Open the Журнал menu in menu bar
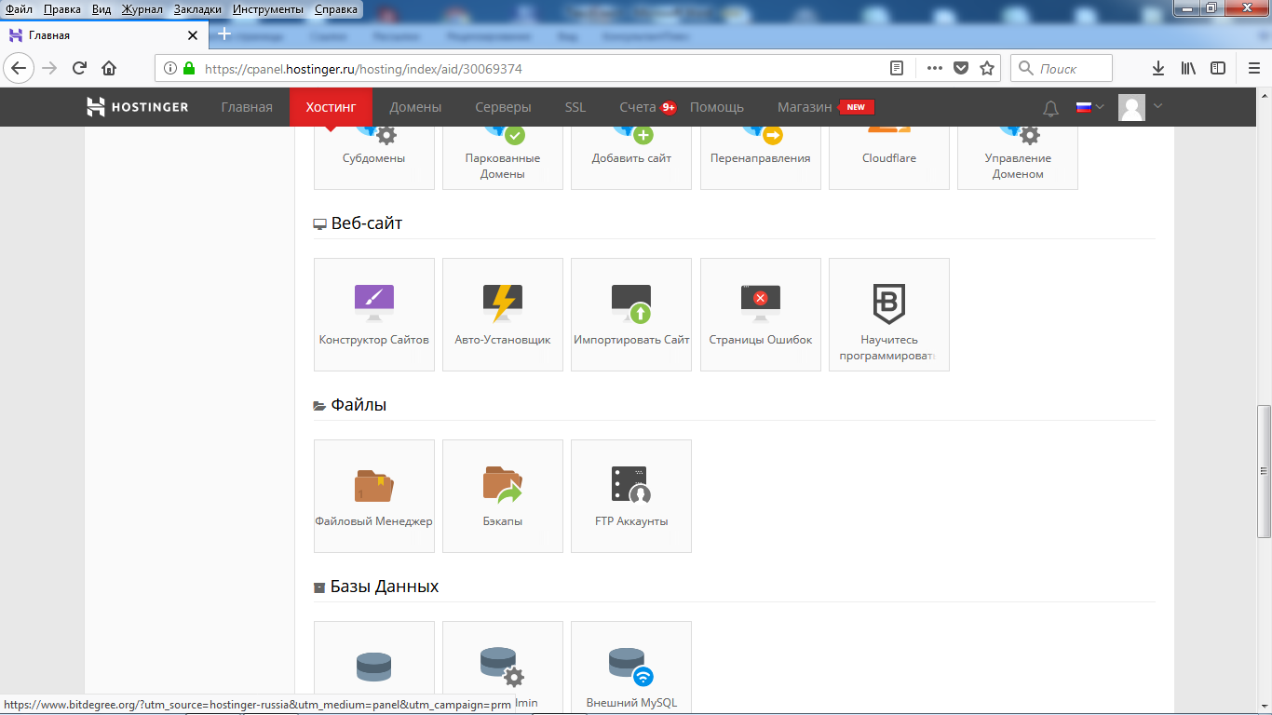Viewport: 1272px width, 715px height. (142, 9)
